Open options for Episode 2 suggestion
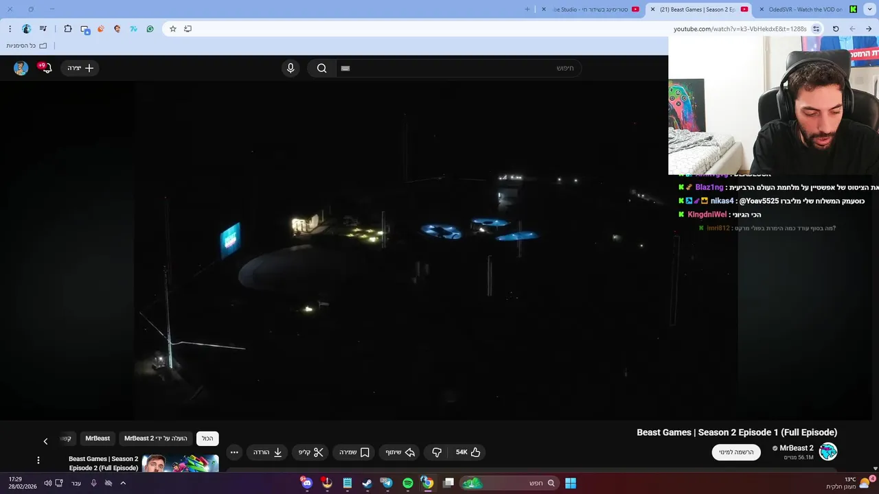The width and height of the screenshot is (879, 494). pyautogui.click(x=38, y=460)
